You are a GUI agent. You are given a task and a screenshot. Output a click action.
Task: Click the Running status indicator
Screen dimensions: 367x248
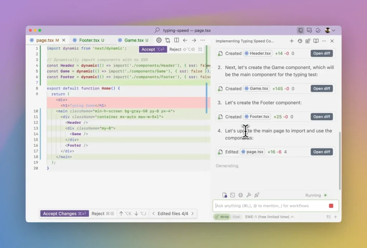tap(316, 195)
